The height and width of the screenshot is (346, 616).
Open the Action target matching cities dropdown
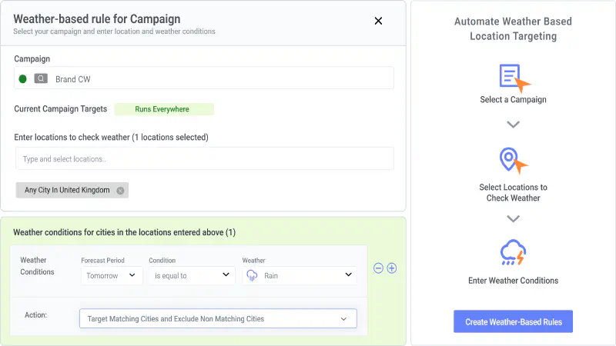click(x=218, y=318)
